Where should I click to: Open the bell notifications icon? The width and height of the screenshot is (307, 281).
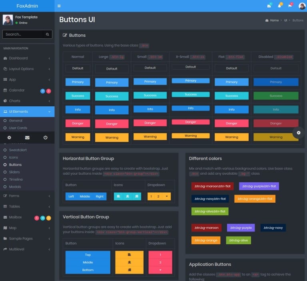point(279,6)
